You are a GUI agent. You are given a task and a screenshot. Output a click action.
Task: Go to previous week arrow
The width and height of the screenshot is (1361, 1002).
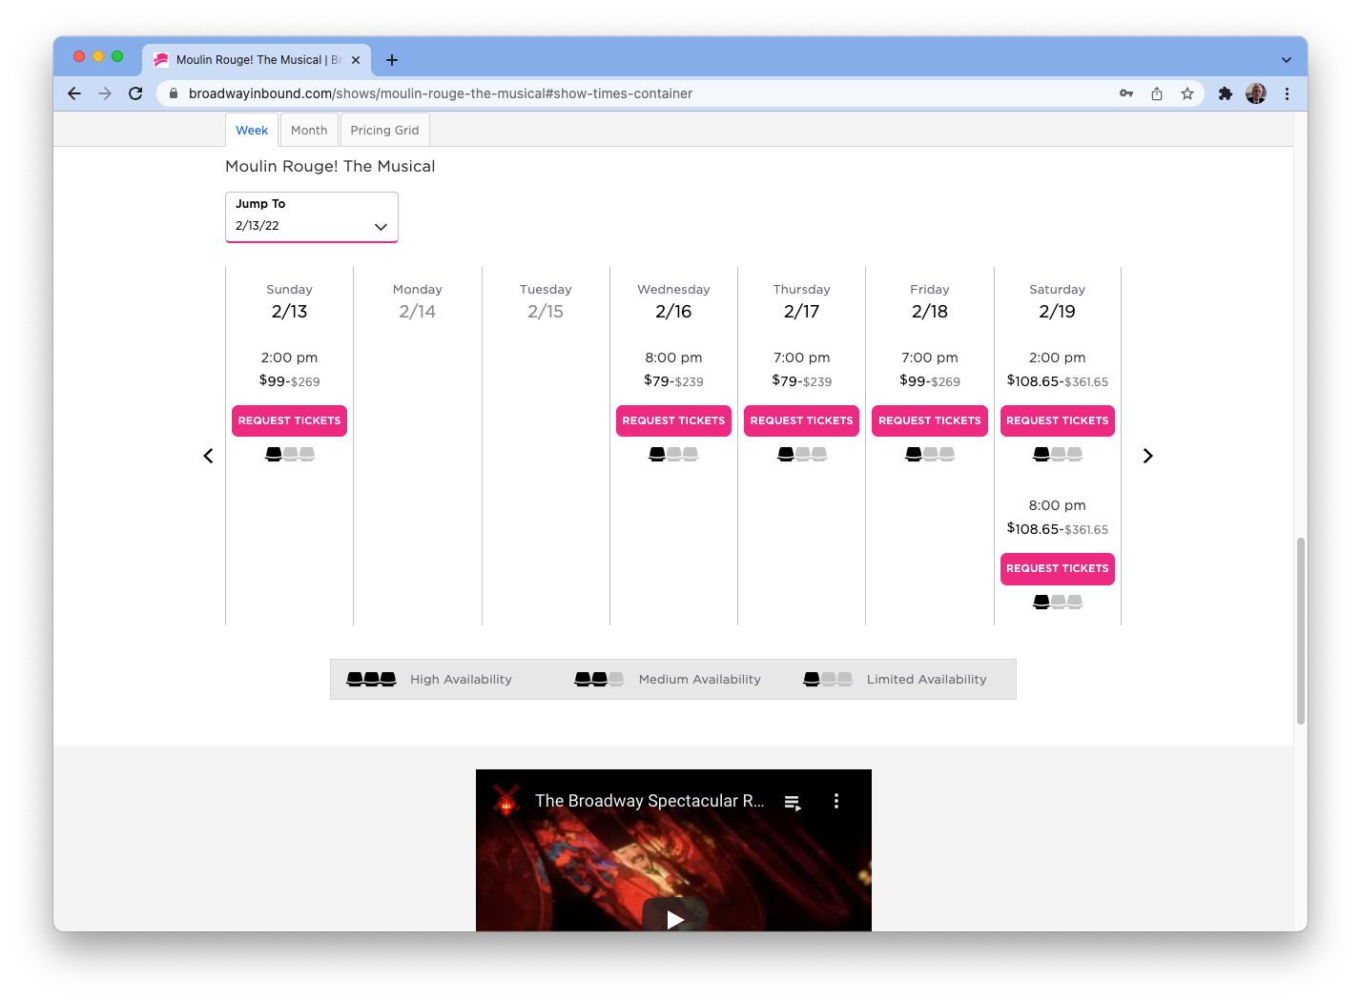coord(208,456)
